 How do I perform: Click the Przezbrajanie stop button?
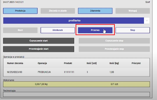click(114, 49)
